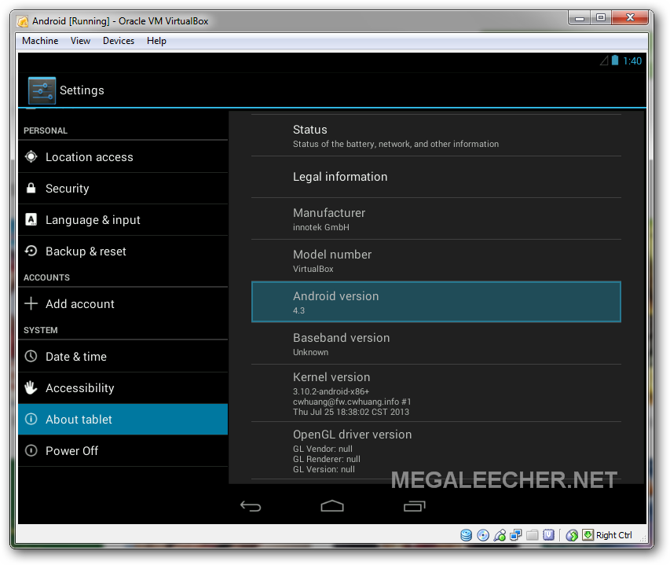This screenshot has height=565, width=670.
Task: Click the VirtualBox hard disk activity icon
Action: [467, 535]
